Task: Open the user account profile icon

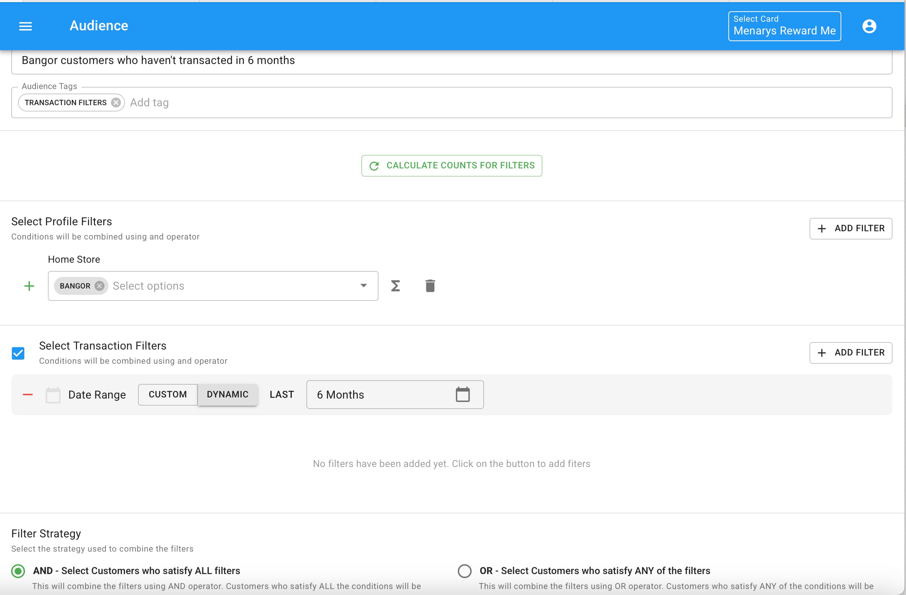Action: [870, 26]
